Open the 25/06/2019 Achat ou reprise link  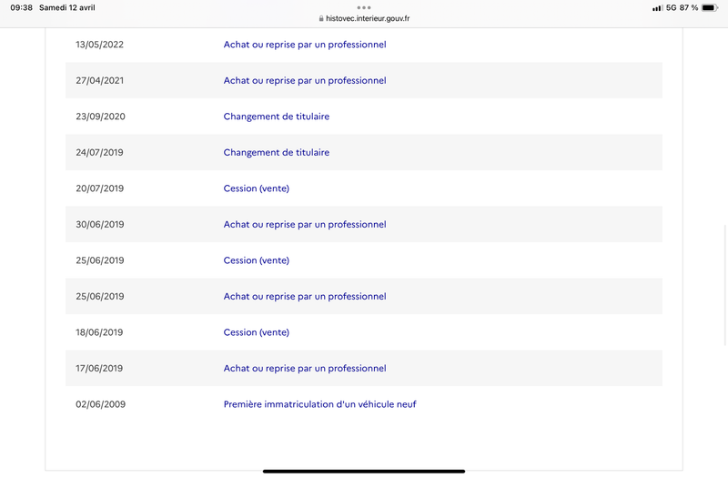pyautogui.click(x=305, y=297)
